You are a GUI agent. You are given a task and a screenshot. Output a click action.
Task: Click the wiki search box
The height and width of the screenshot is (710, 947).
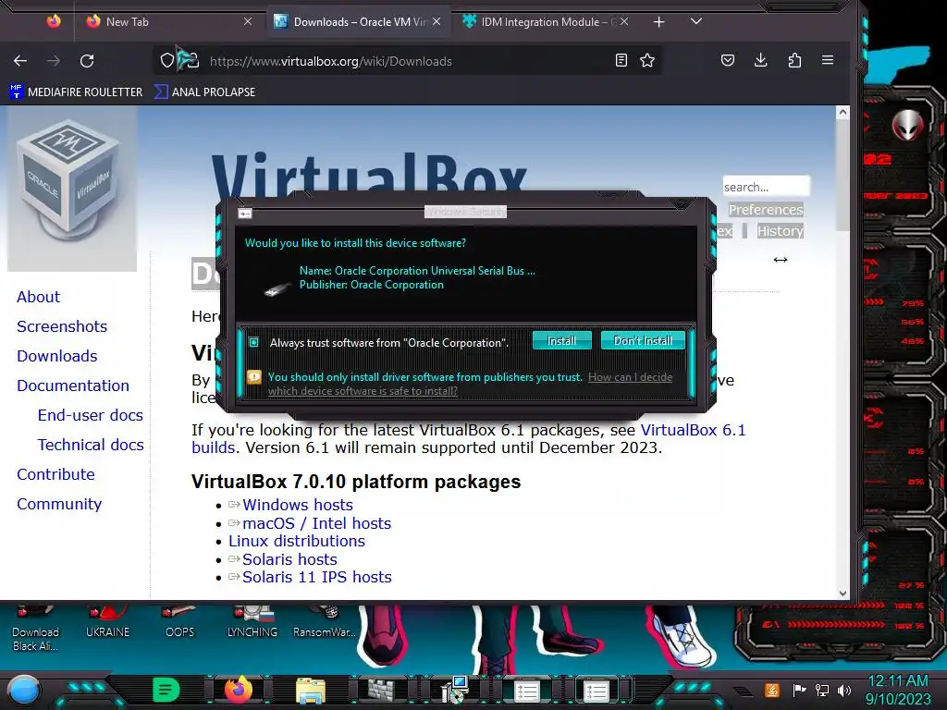(766, 187)
